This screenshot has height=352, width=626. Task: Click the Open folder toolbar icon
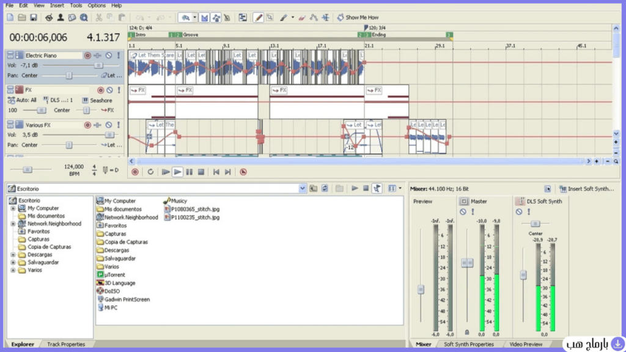[21, 18]
